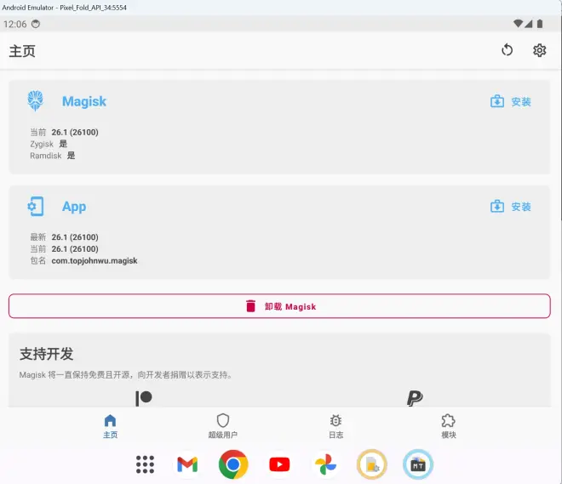Launch Gmail from the taskbar
The height and width of the screenshot is (484, 562).
pos(187,464)
